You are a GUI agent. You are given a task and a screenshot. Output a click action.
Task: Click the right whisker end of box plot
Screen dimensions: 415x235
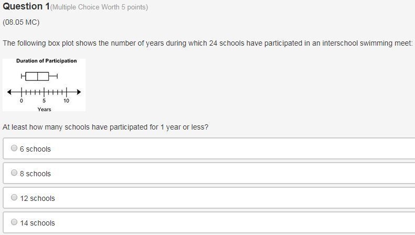pos(57,76)
